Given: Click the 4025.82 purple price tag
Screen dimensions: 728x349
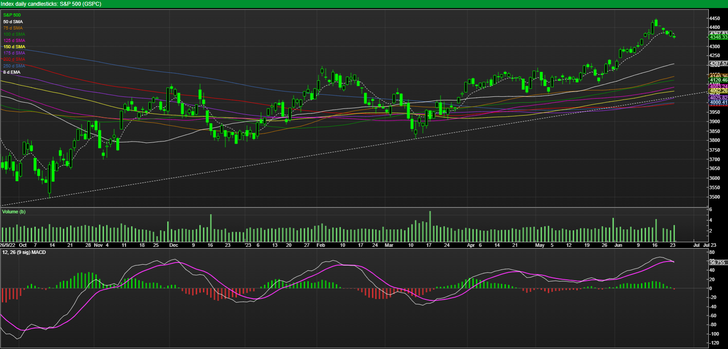Looking at the screenshot, I should [x=719, y=98].
